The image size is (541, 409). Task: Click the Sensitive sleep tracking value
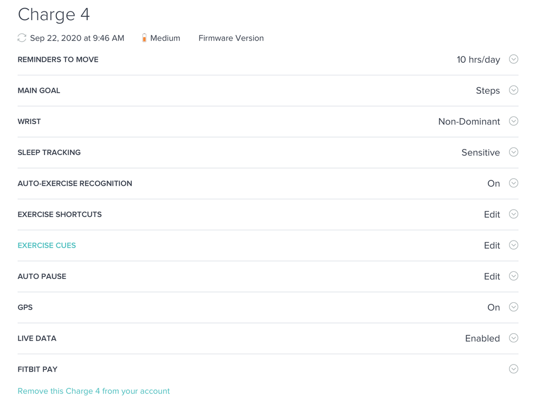(x=480, y=153)
